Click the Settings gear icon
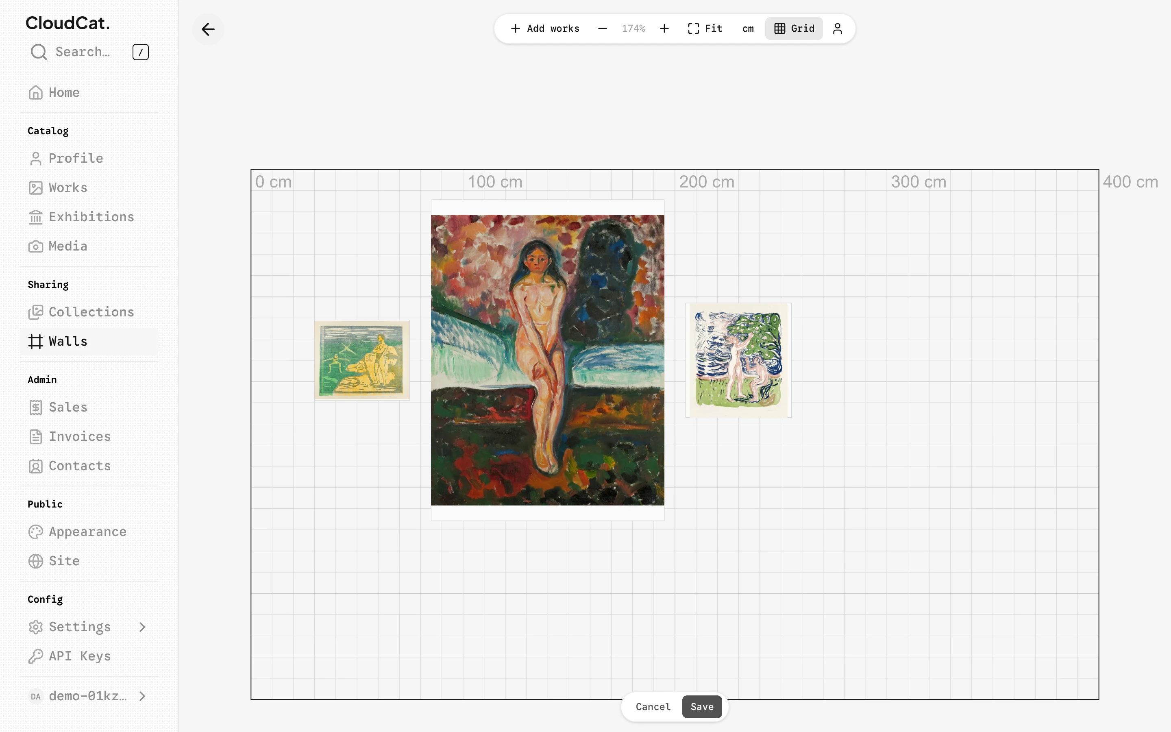This screenshot has width=1171, height=732. (35, 627)
